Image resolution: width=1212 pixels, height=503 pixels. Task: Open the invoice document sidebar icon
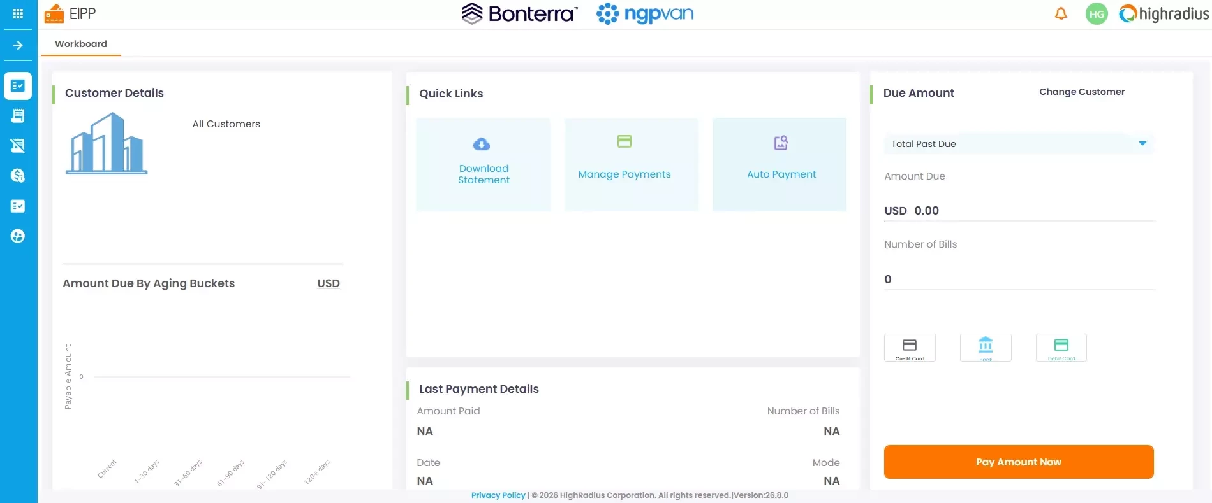tap(18, 115)
